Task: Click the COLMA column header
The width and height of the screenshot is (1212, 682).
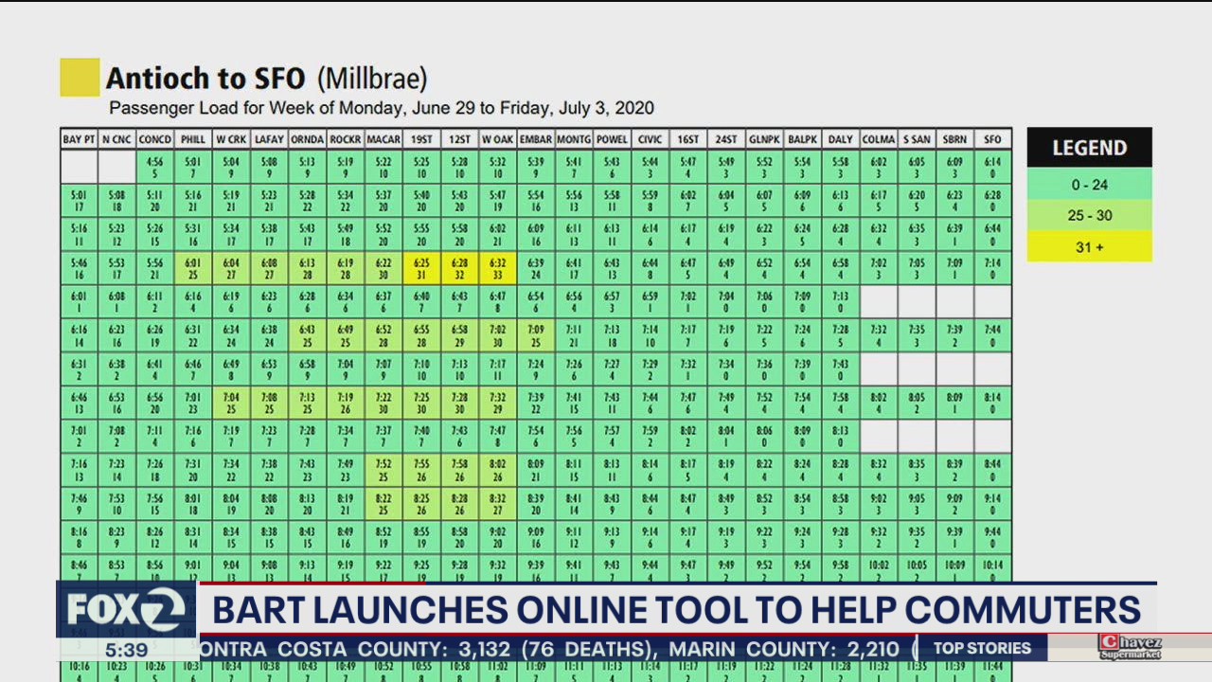Action: pyautogui.click(x=879, y=139)
